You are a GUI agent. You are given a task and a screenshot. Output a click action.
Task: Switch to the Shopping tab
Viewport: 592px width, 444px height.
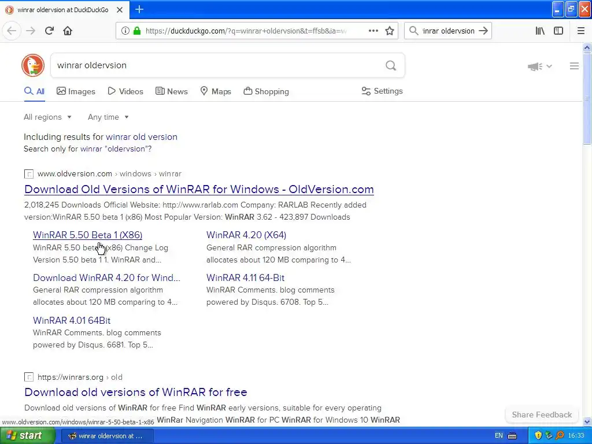266,91
